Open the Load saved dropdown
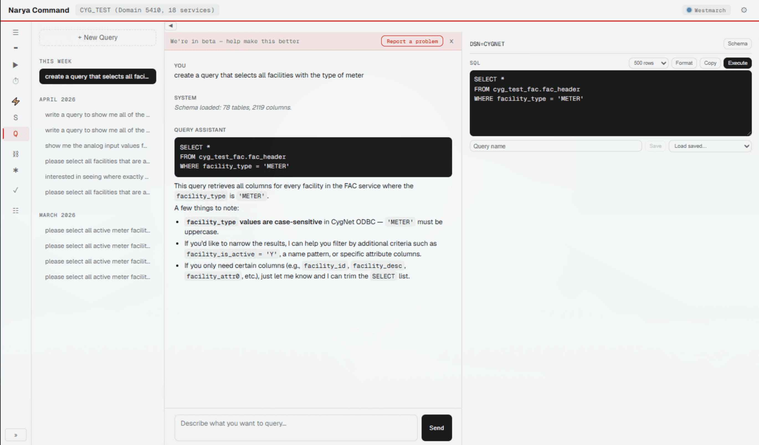 [x=710, y=146]
